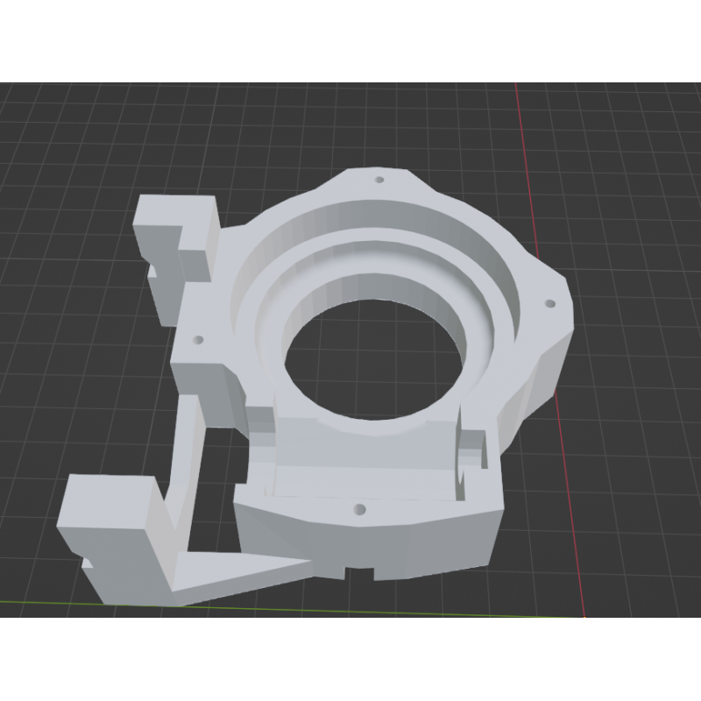Click the left screw hole near the bracket
The width and height of the screenshot is (701, 701).
199,337
